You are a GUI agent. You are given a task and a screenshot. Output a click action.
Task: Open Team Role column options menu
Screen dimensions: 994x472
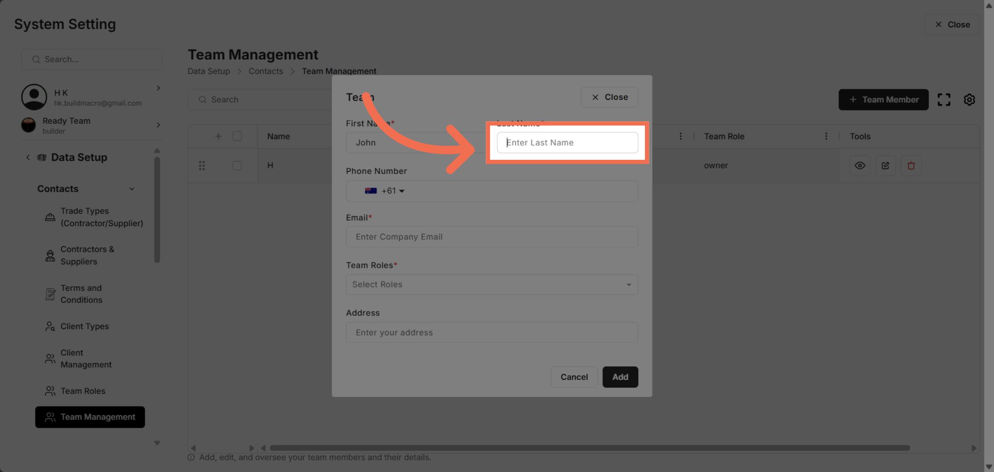(x=826, y=136)
